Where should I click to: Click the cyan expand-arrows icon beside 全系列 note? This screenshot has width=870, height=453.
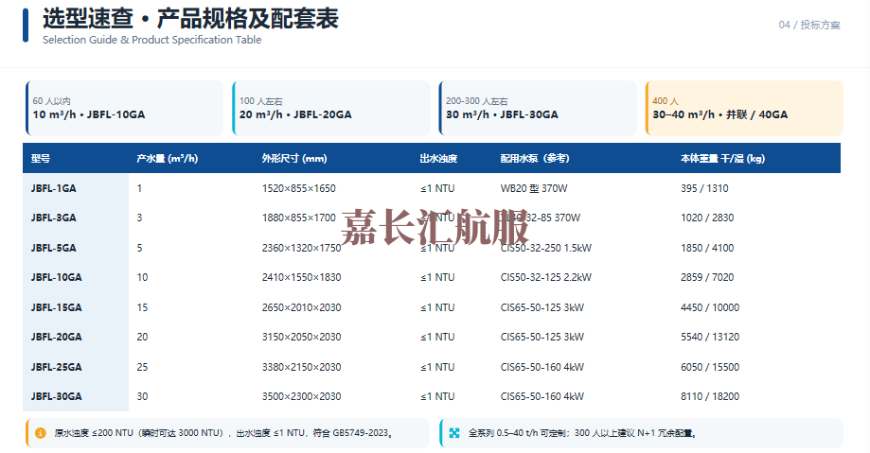454,433
